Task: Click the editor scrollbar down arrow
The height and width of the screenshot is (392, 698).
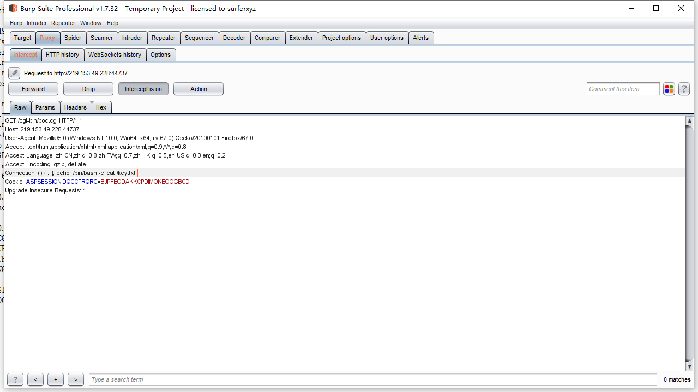Action: pos(689,367)
